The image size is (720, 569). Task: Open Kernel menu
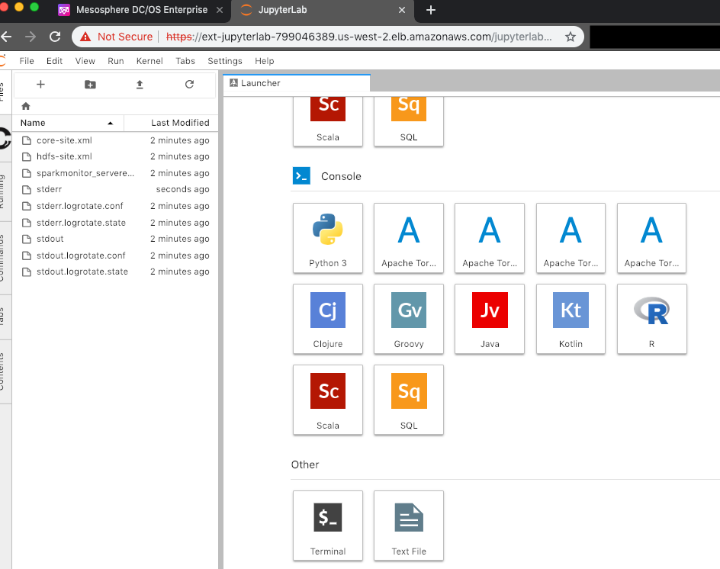coord(149,61)
